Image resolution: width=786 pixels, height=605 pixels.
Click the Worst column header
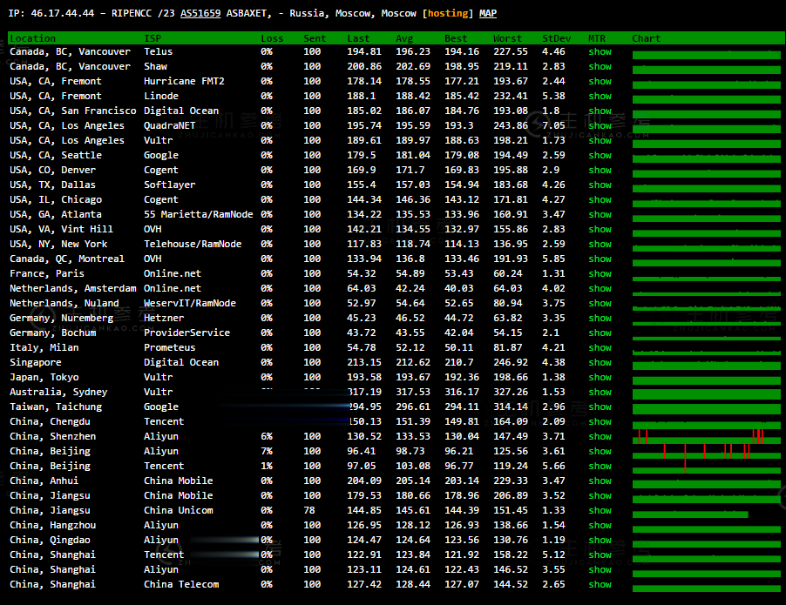pyautogui.click(x=507, y=38)
